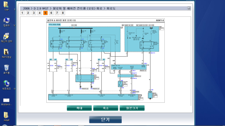Viewport: 225px width, 126px height.
Task: Select the highlighted page 5 tab
Action: pos(45,13)
